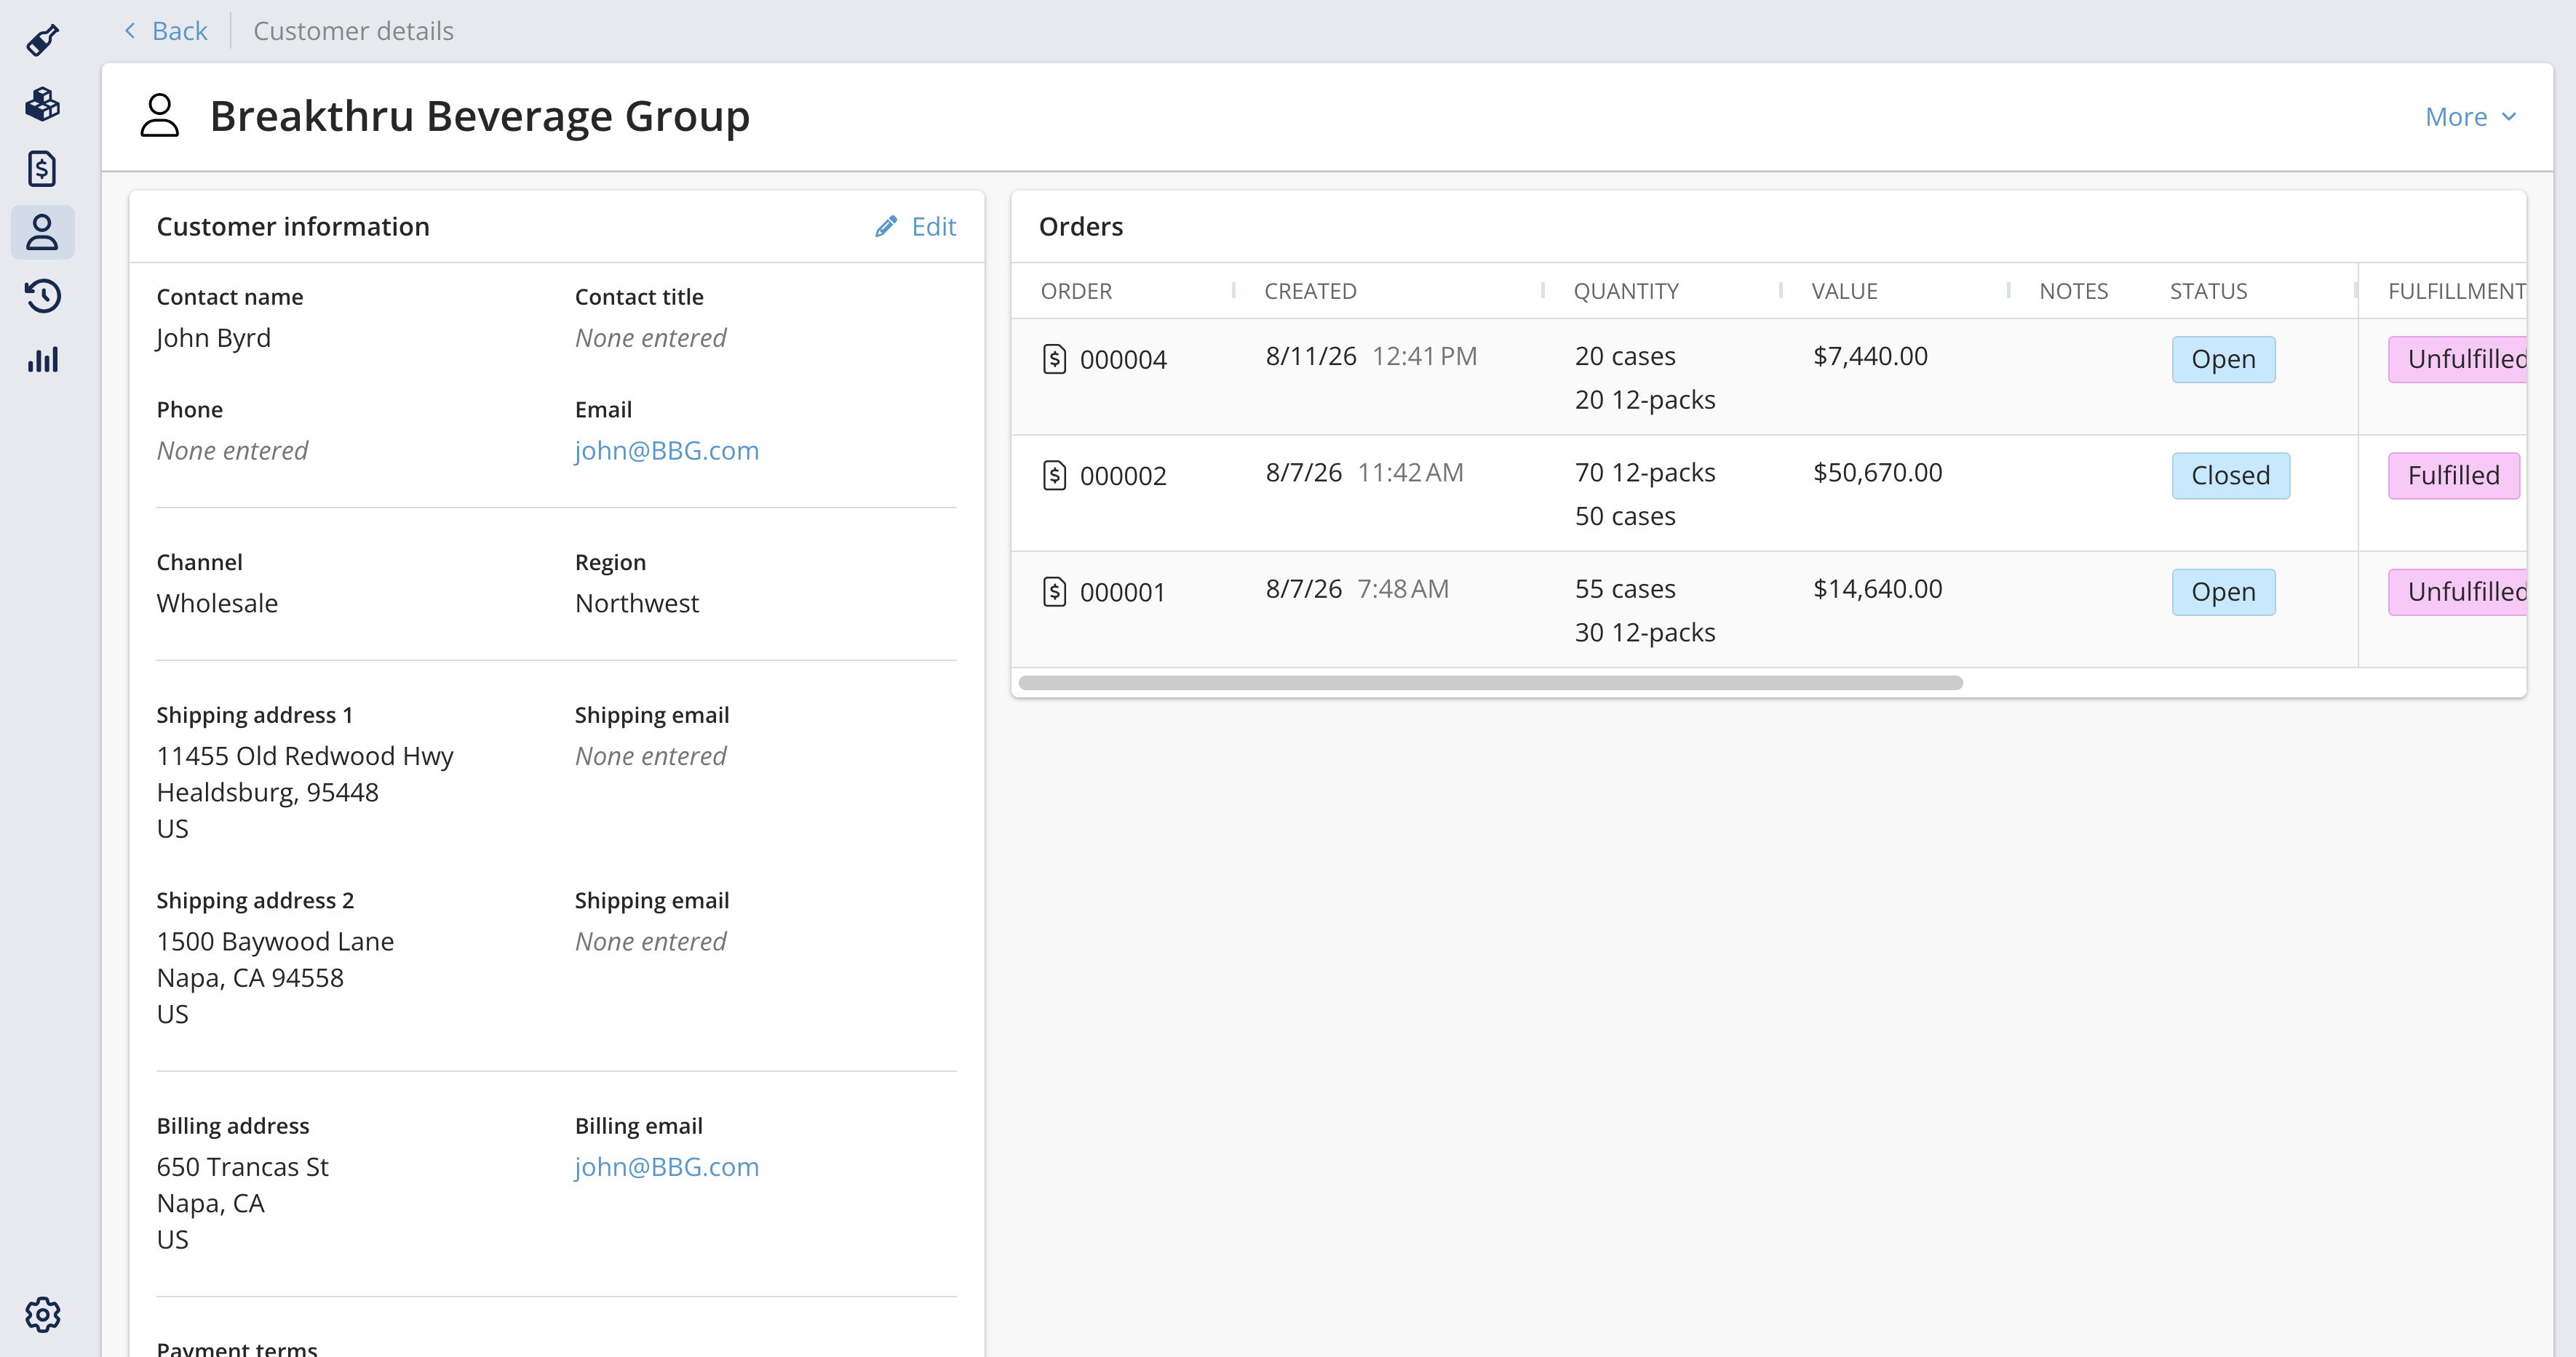Click the invoice icon for order 000002
This screenshot has width=2576, height=1357.
(x=1054, y=475)
